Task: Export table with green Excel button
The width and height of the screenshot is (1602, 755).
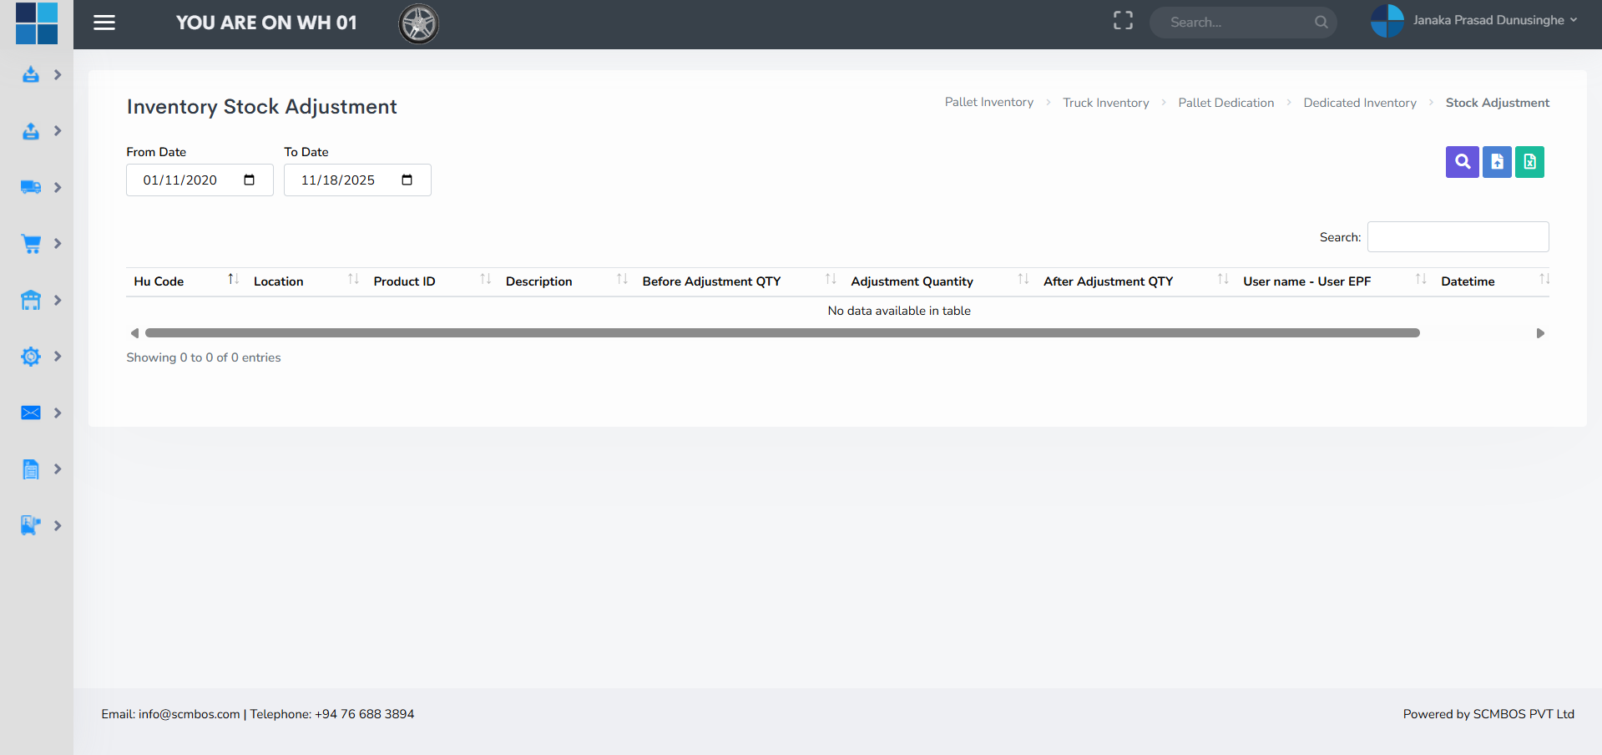Action: (1529, 162)
